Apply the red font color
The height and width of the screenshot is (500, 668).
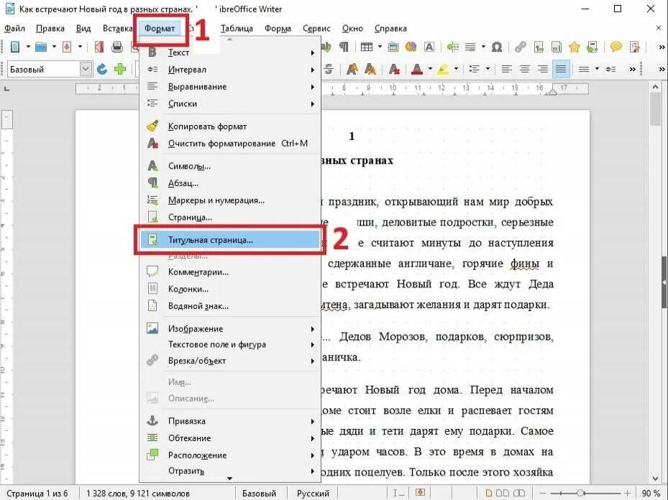416,69
